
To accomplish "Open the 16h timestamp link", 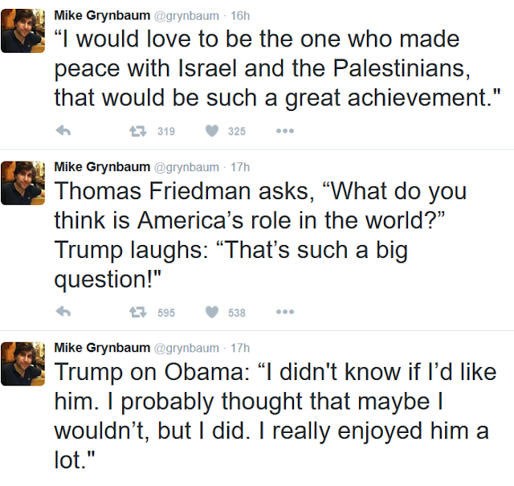I will 240,16.
